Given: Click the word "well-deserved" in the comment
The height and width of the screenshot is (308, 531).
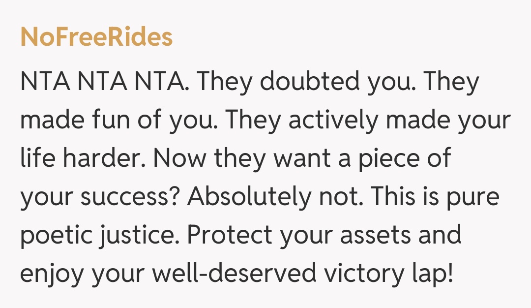Looking at the screenshot, I should pos(235,274).
